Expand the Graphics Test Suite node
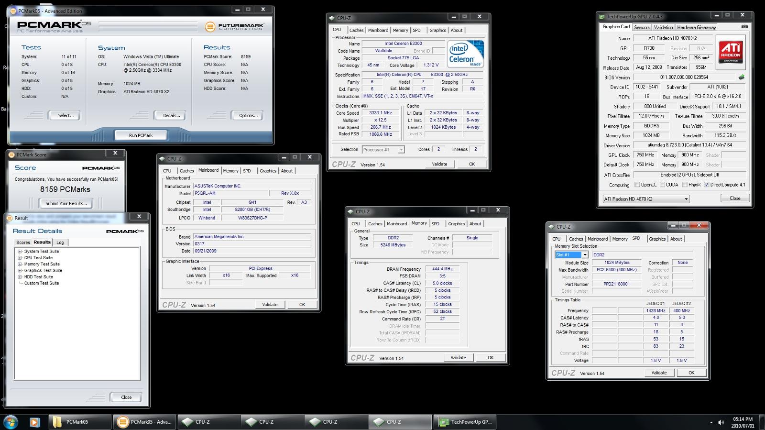 pyautogui.click(x=20, y=270)
